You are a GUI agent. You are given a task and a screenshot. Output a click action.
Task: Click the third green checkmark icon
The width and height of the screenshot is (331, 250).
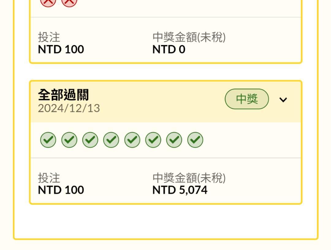tap(90, 140)
